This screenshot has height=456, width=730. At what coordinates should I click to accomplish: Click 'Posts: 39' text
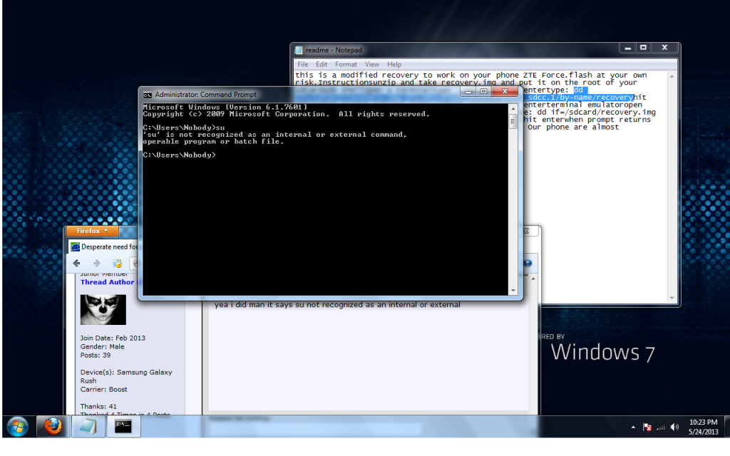[x=96, y=356]
